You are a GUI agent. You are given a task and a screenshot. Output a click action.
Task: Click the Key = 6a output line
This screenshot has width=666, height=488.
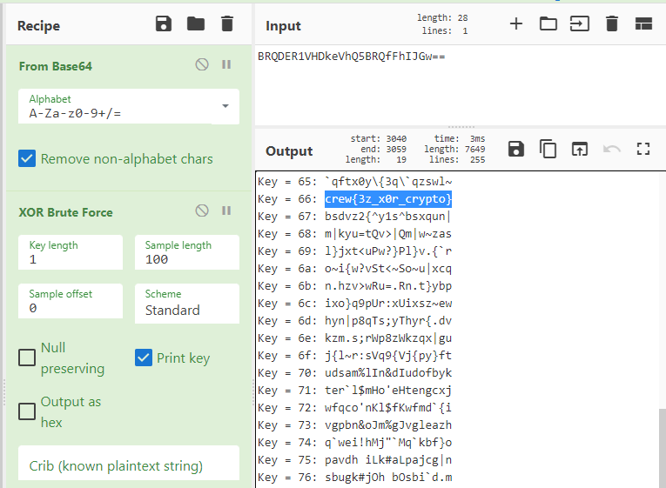coord(354,269)
